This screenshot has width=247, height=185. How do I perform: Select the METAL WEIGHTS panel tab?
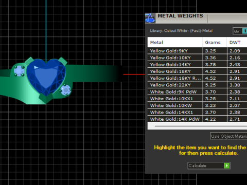click(181, 16)
